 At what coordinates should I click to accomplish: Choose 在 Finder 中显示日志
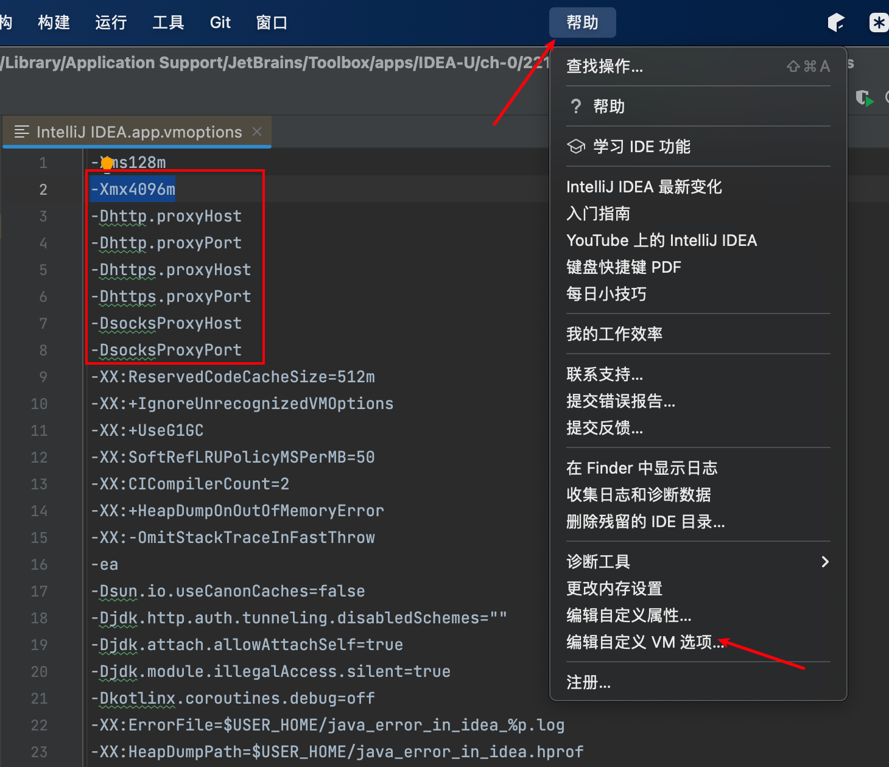(698, 468)
